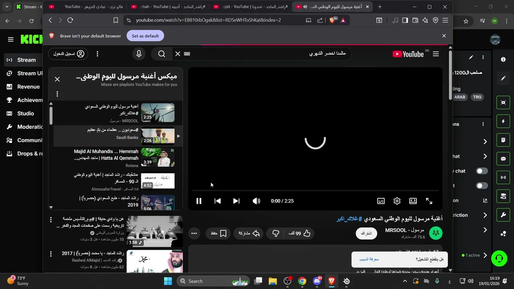This screenshot has height=289, width=514.
Task: Go back in Brave navigation
Action: pos(50,20)
